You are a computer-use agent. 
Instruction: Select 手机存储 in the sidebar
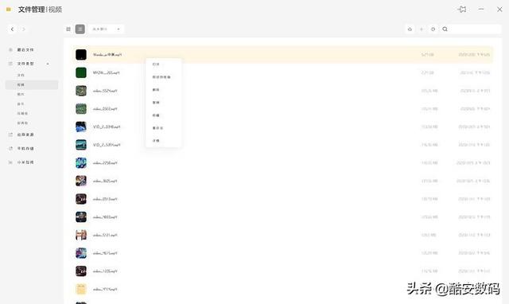coord(25,149)
